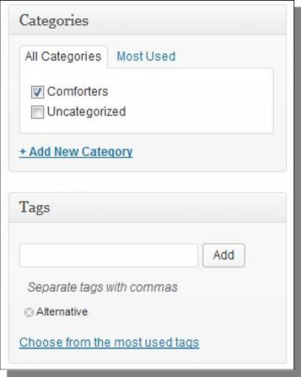Focus the new tag text field
Screen dimensions: 301x377
(109, 255)
